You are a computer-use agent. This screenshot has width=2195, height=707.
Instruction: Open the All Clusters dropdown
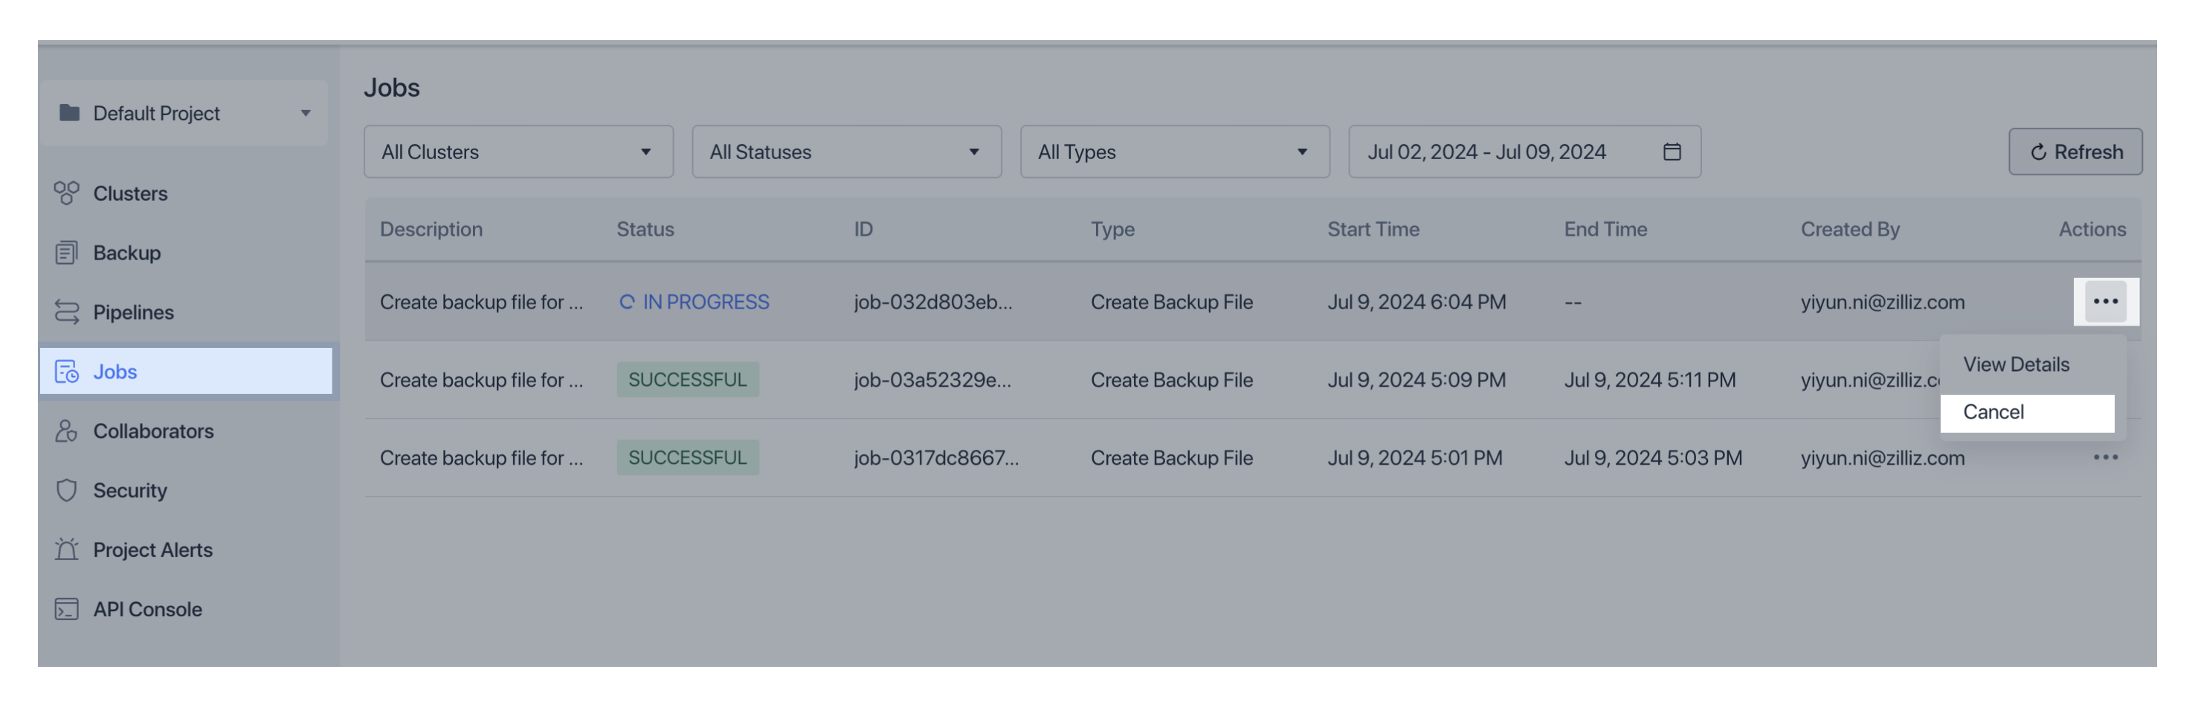pos(518,152)
